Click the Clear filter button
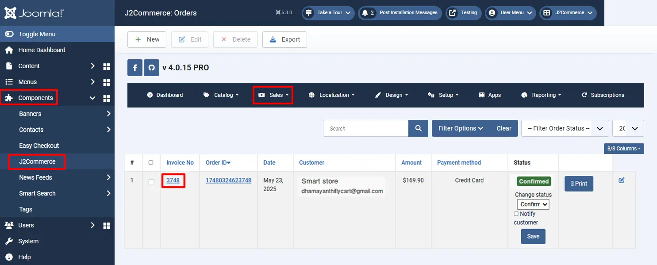Viewport: 657px width, 265px height. click(x=504, y=128)
